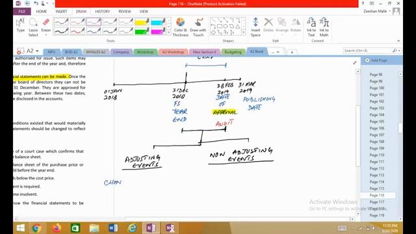Screen dimensions: 416x234
Task: Open File Explorer from the taskbar
Action: [x=94, y=228]
